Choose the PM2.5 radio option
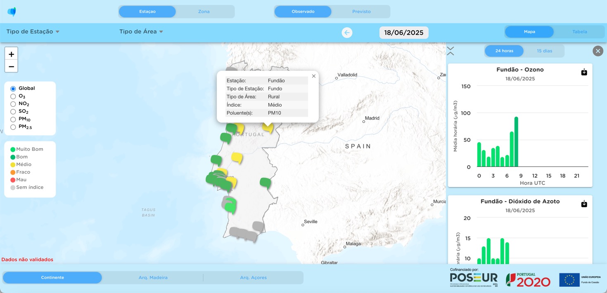The width and height of the screenshot is (607, 293). pos(13,127)
